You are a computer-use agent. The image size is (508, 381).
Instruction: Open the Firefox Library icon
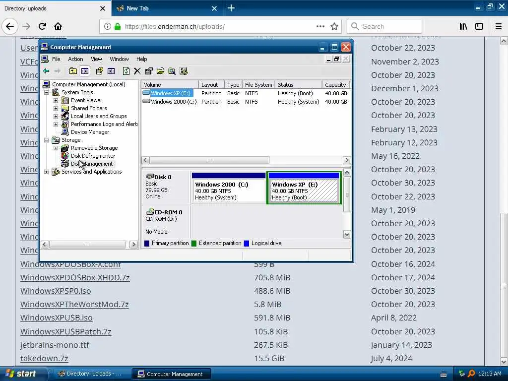click(463, 26)
